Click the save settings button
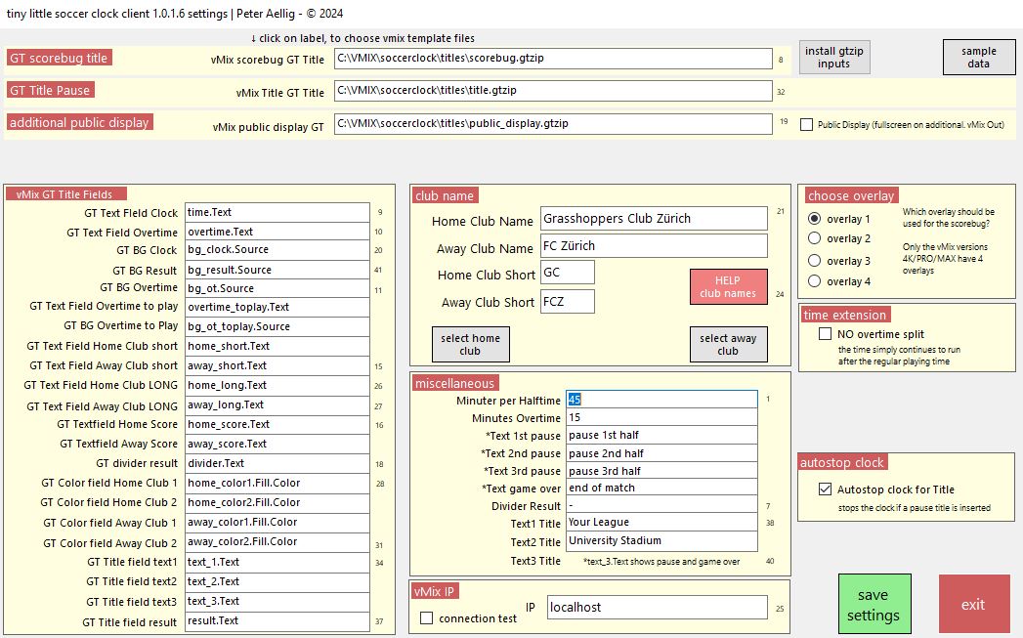The width and height of the screenshot is (1023, 638). tap(874, 605)
